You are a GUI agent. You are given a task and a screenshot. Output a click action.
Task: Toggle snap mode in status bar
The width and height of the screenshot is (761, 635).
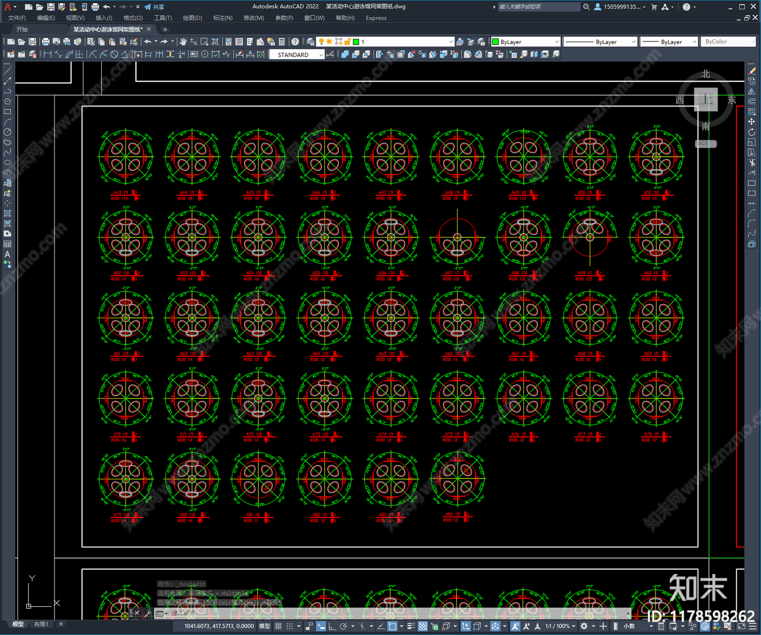(x=290, y=626)
